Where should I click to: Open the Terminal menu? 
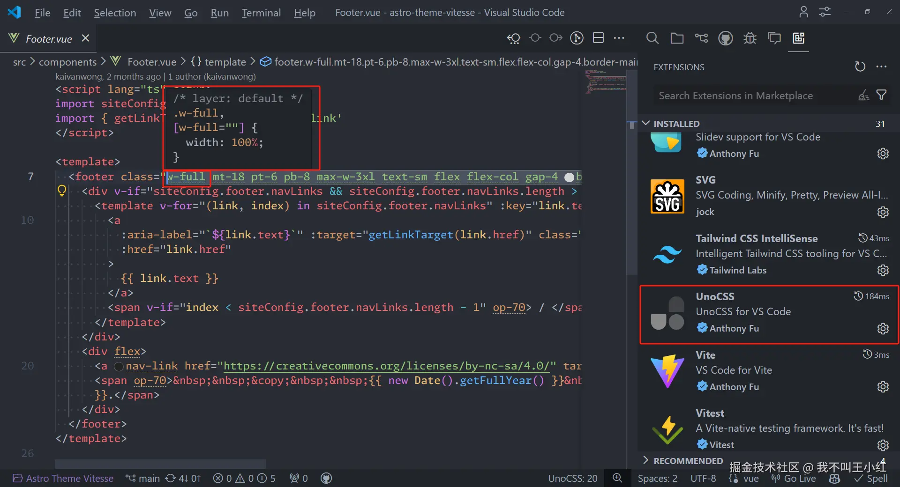point(261,13)
